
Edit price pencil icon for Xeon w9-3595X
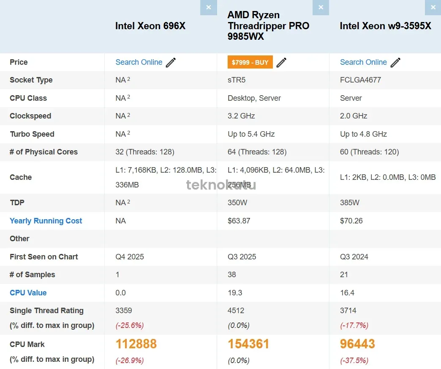[395, 62]
